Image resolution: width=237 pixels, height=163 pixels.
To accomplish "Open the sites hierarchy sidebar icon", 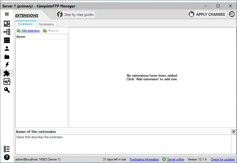I will coord(7,32).
